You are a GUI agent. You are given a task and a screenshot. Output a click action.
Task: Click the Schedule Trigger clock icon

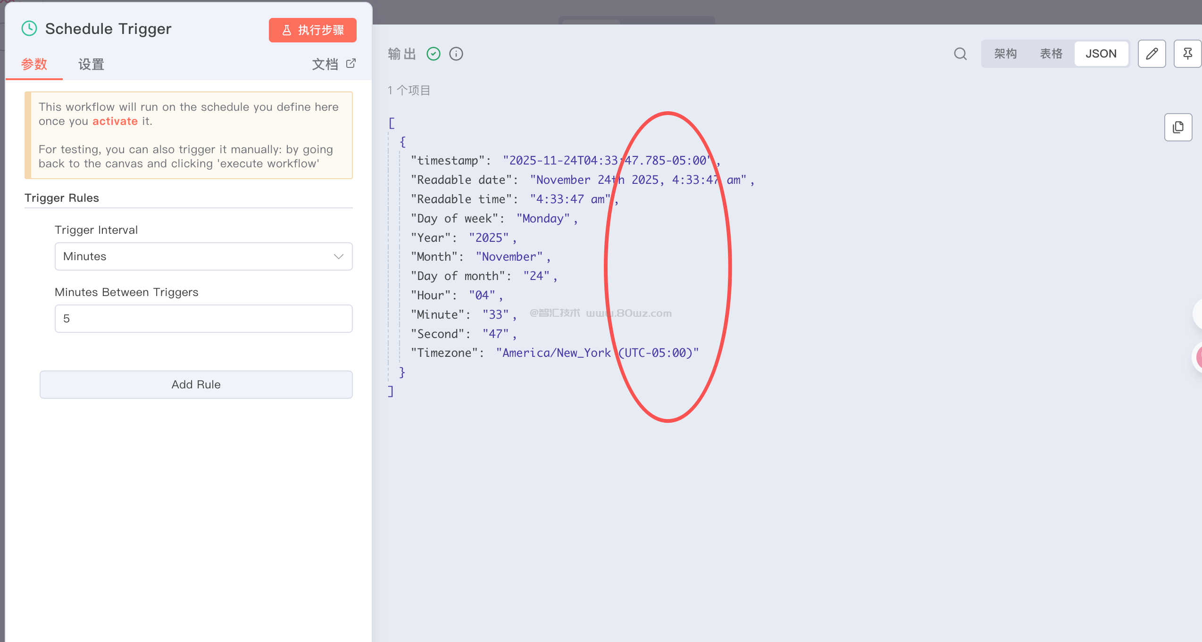(29, 29)
